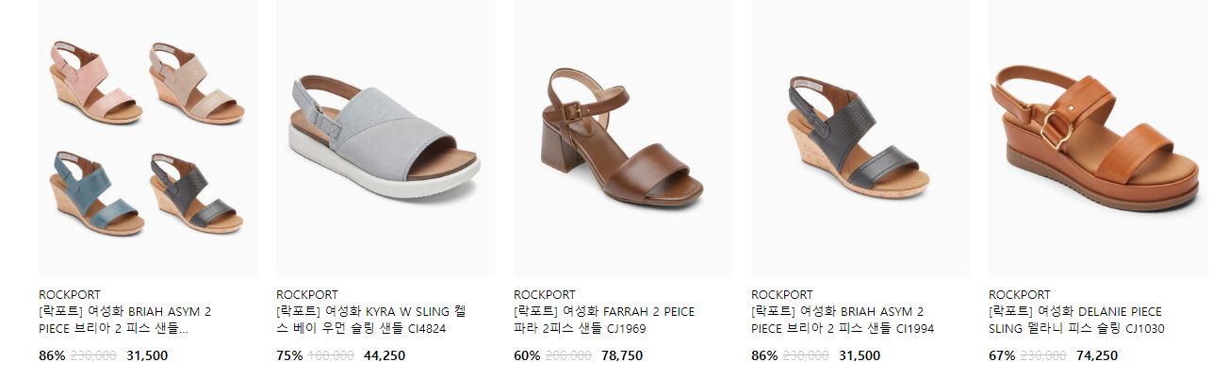The height and width of the screenshot is (379, 1212).
Task: Select the blue wedge sandal in first product
Action: (94, 192)
